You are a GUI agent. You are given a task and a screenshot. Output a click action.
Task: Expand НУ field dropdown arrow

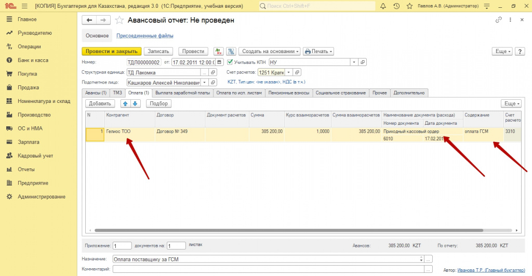(x=354, y=62)
